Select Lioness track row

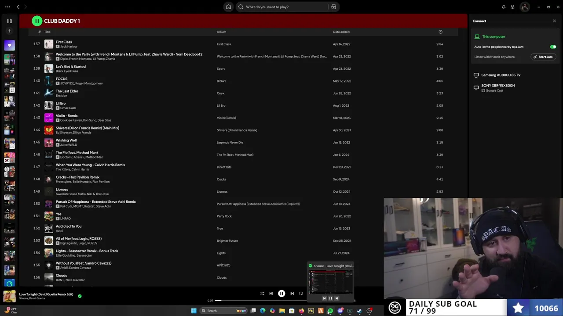tap(243, 191)
